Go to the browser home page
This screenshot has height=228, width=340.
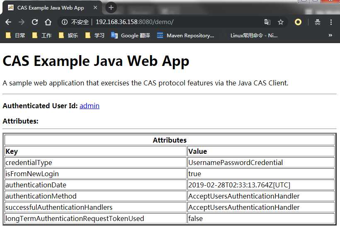point(48,22)
